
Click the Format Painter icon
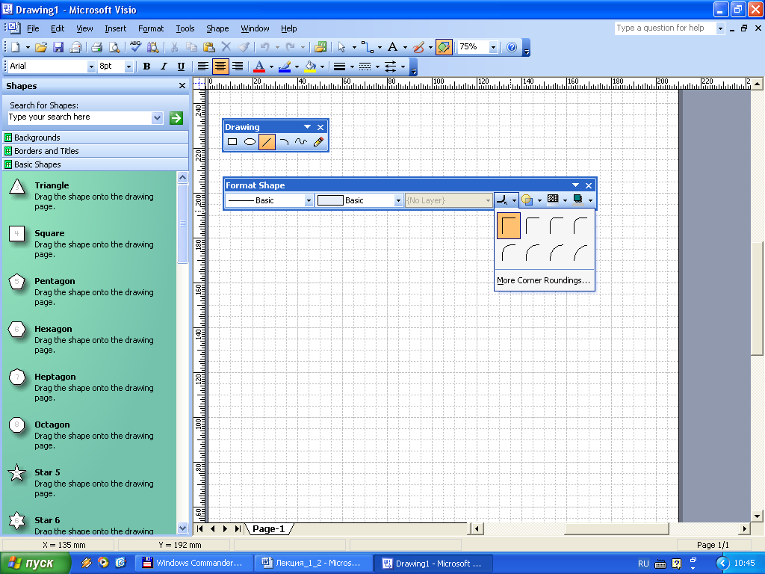[x=244, y=47]
